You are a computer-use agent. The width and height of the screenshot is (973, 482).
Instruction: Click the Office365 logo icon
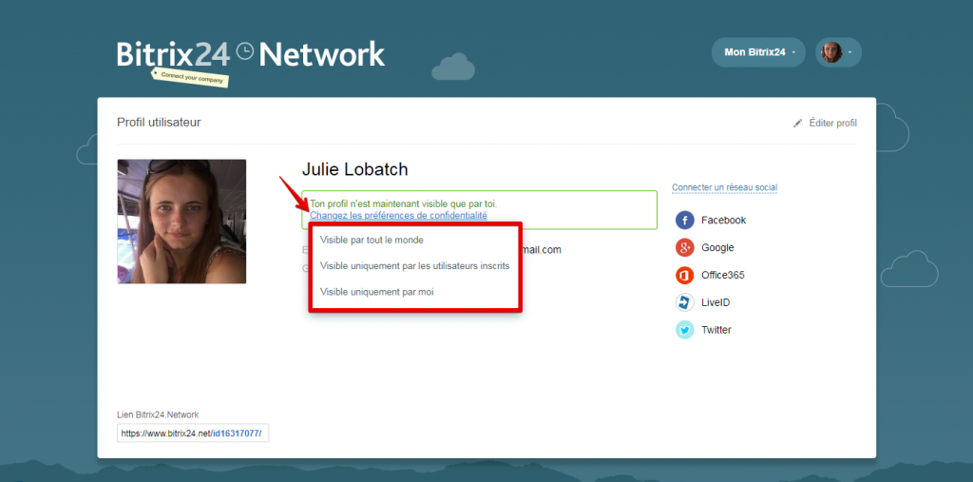pos(684,275)
